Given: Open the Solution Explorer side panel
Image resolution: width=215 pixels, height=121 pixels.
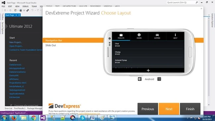Looking at the screenshot, I should click(212, 20).
